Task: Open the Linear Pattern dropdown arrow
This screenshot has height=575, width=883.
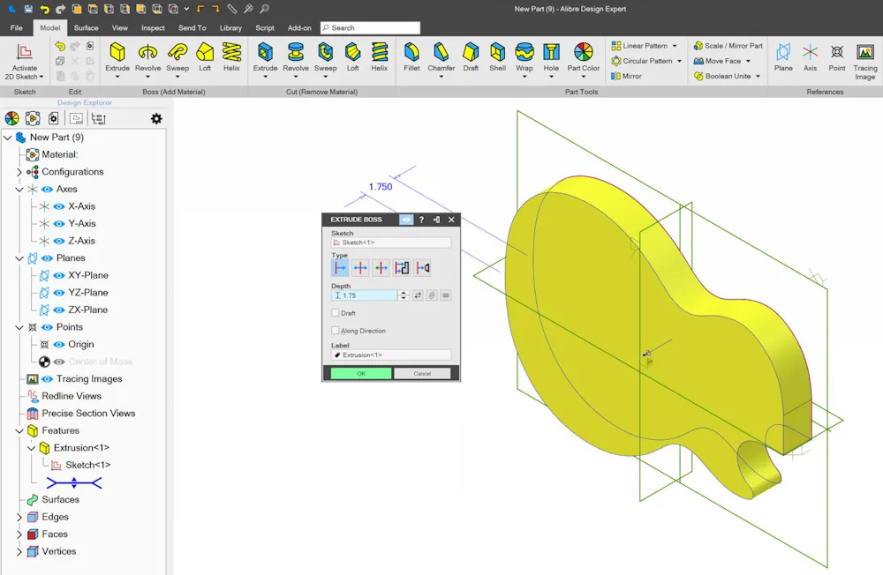Action: click(x=675, y=46)
